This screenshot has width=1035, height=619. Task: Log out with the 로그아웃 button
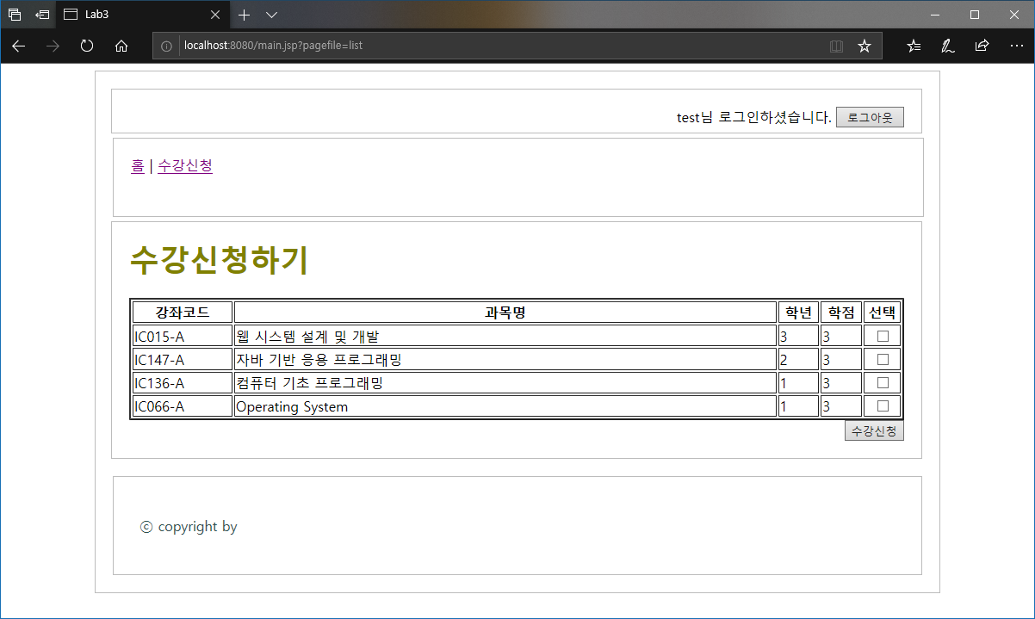(870, 118)
